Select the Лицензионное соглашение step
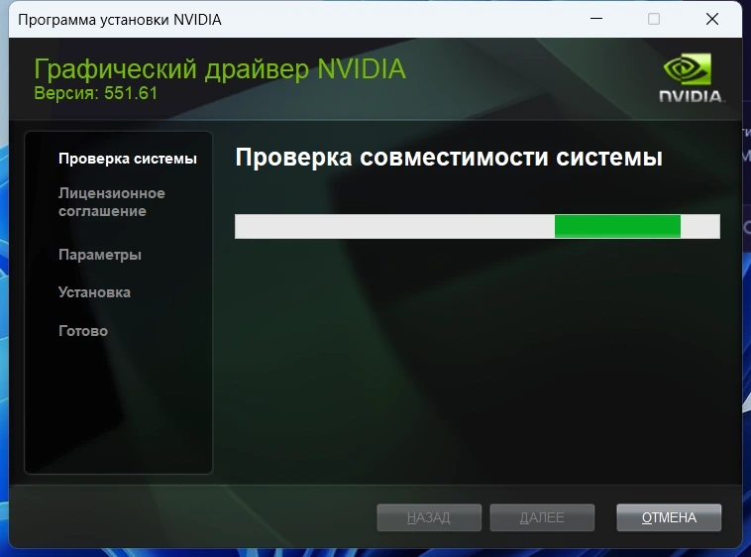 tap(112, 202)
